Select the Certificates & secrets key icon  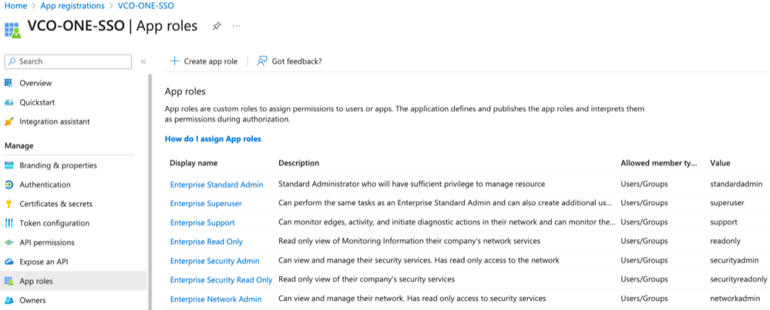[9, 204]
